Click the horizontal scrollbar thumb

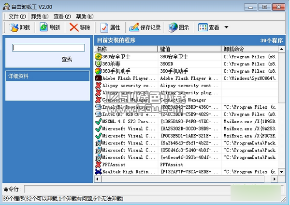click(x=183, y=179)
